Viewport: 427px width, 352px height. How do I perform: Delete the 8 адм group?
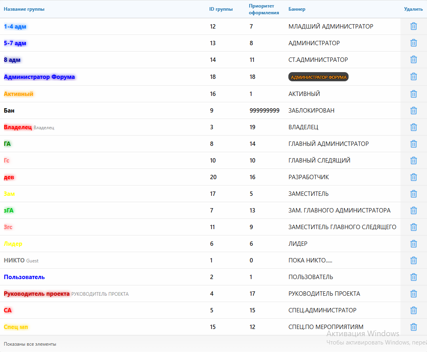[x=414, y=60]
